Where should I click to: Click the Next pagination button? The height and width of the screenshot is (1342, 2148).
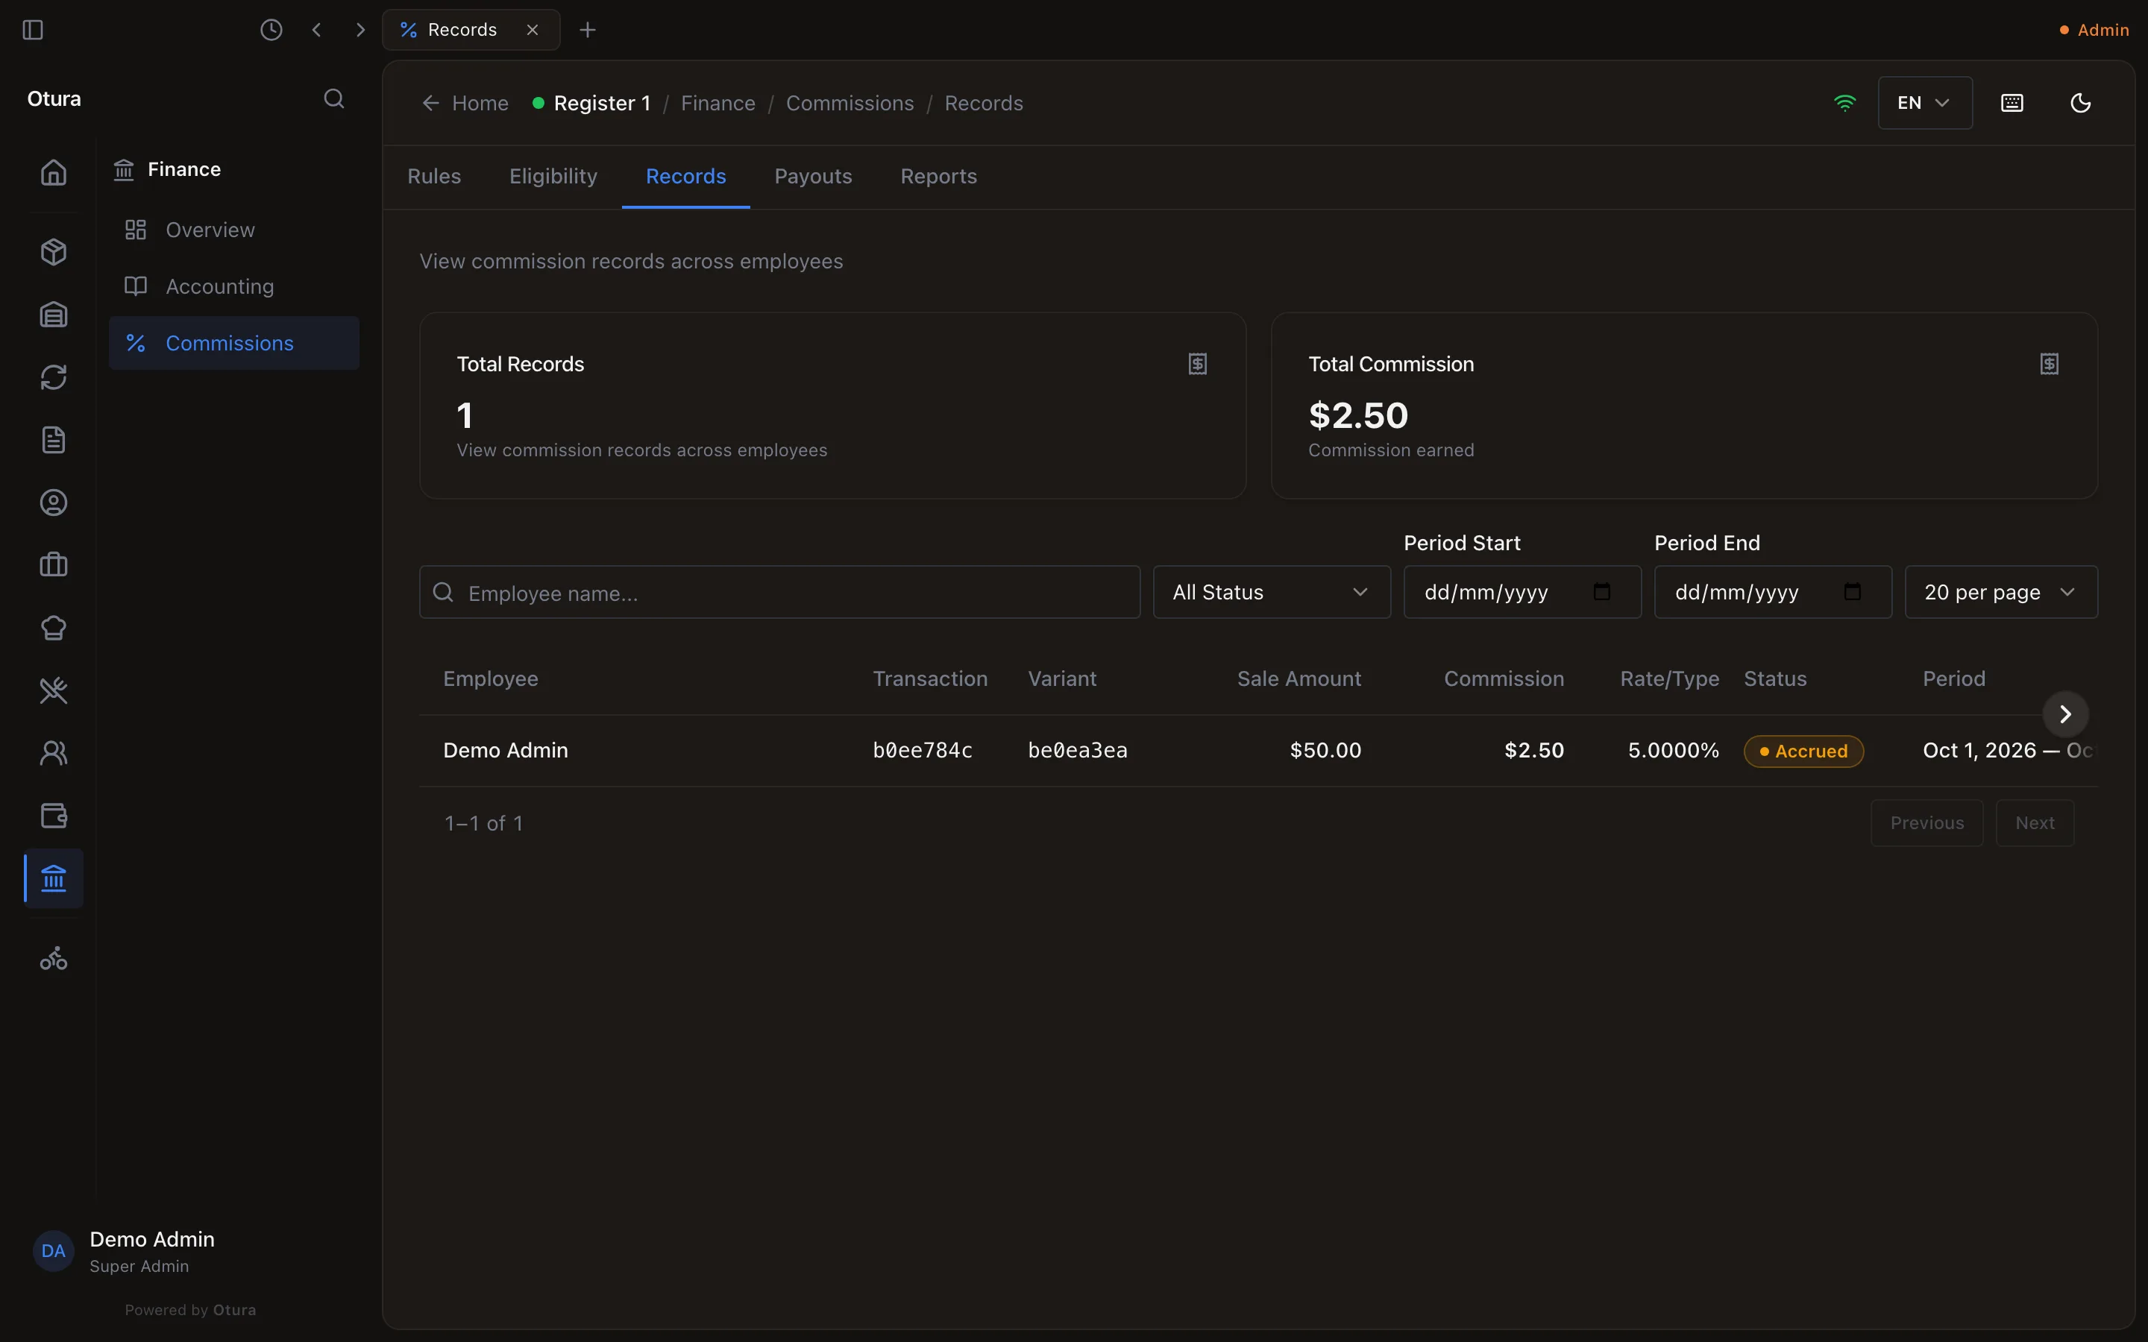coord(2035,823)
